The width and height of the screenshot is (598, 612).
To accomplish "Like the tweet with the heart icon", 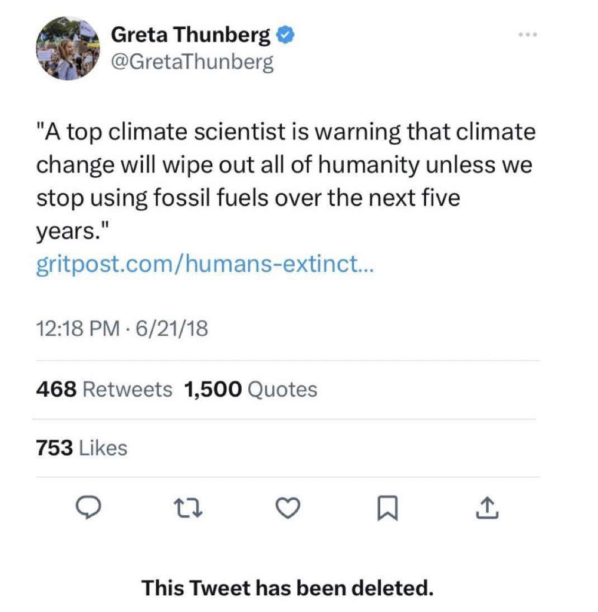I will tap(288, 508).
